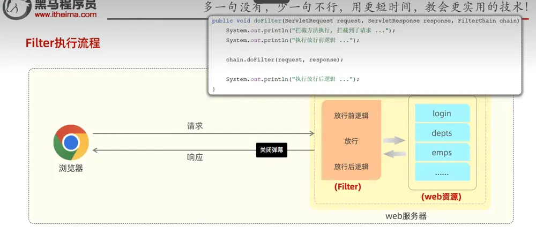536x249 pixels.
Task: Click the 黑马程序员 brand name
Action: pyautogui.click(x=65, y=5)
